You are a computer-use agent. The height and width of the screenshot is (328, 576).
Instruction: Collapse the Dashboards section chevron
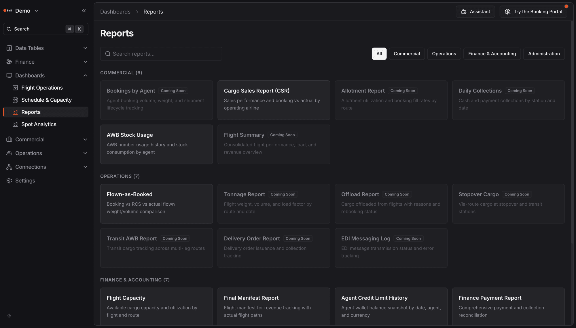pyautogui.click(x=85, y=75)
